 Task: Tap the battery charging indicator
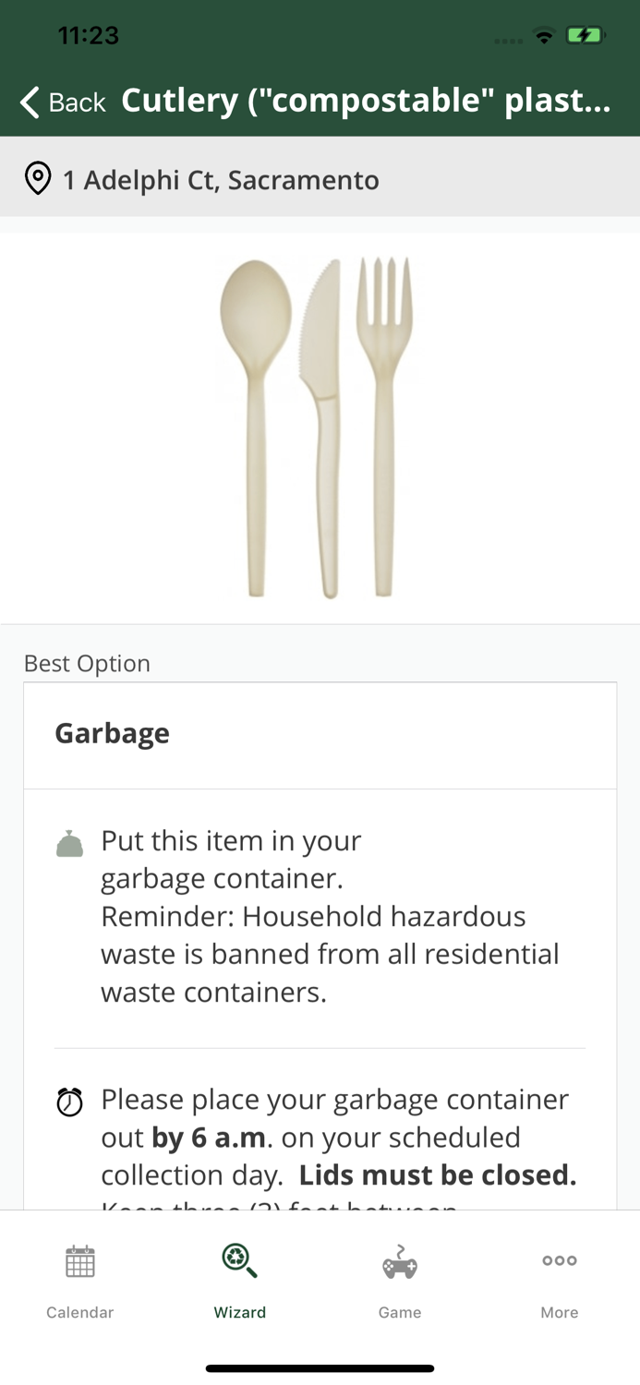586,35
